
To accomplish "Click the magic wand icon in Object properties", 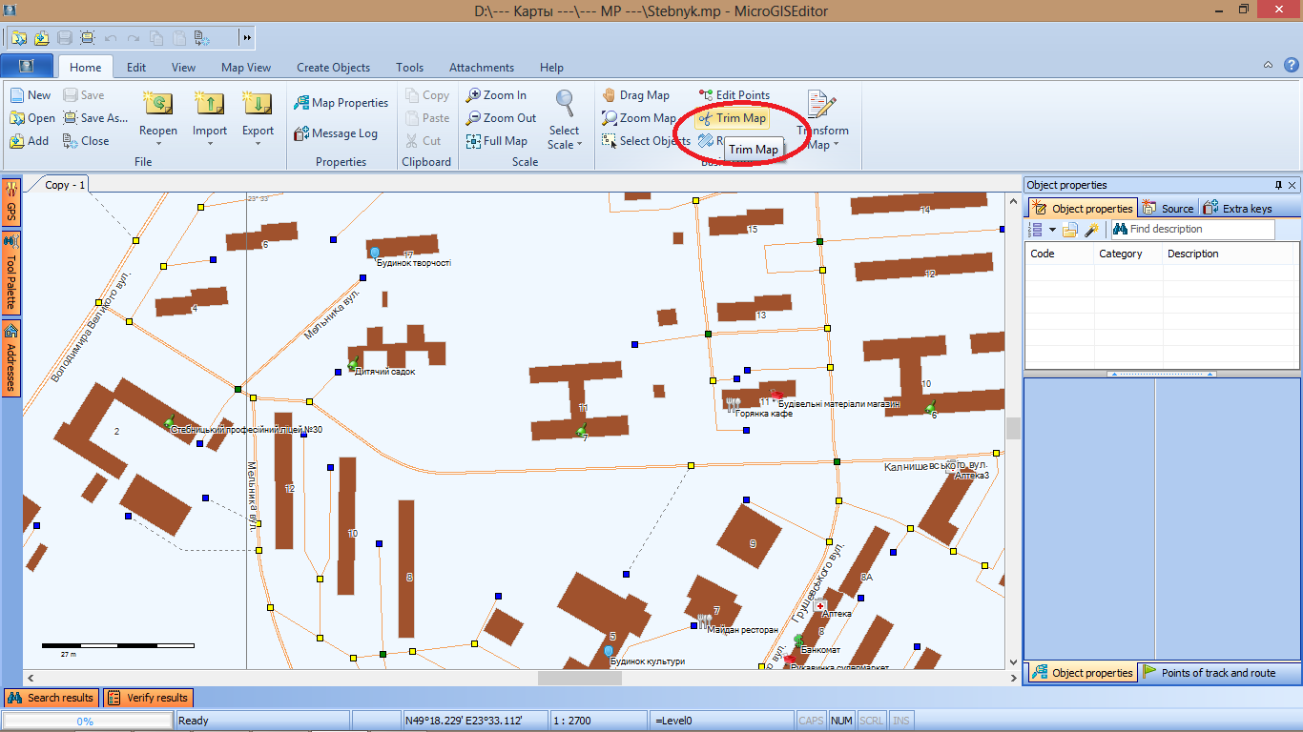I will [1092, 230].
